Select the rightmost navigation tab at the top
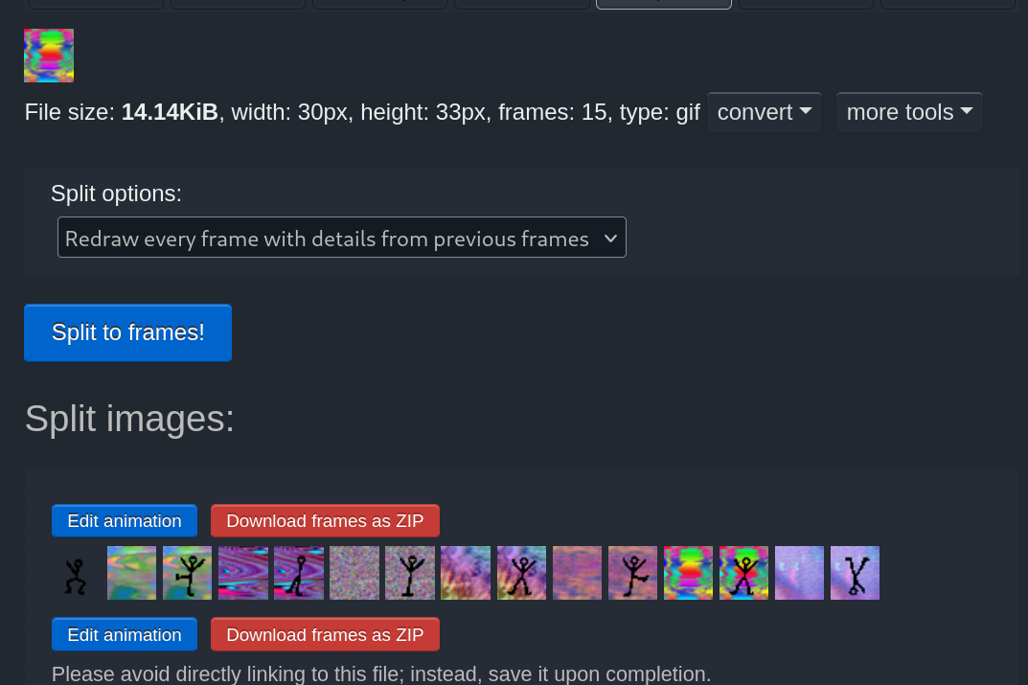Screen dimensions: 1028x685 [947, 2]
